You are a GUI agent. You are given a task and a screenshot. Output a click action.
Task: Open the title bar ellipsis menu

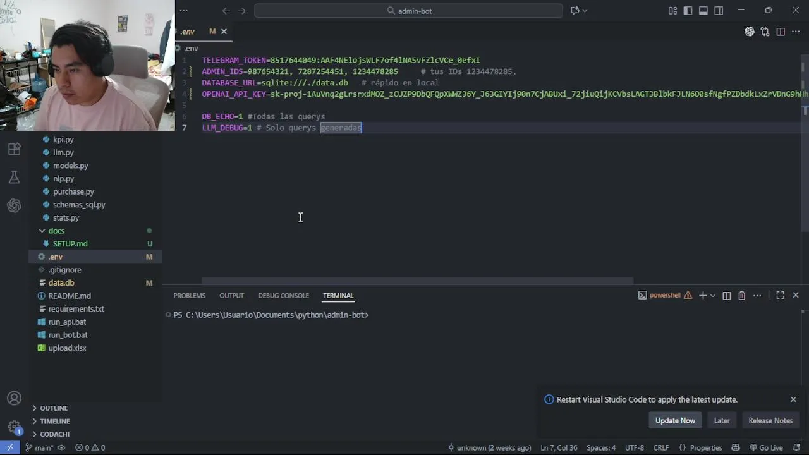coord(184,11)
